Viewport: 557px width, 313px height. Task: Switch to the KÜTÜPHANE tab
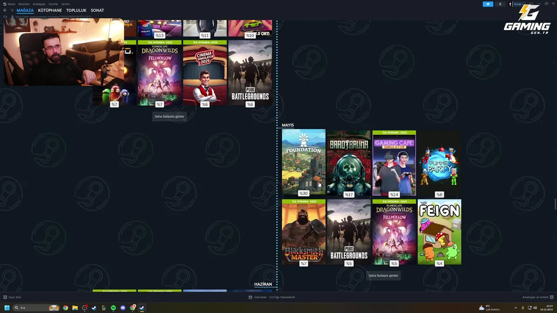coord(50,10)
